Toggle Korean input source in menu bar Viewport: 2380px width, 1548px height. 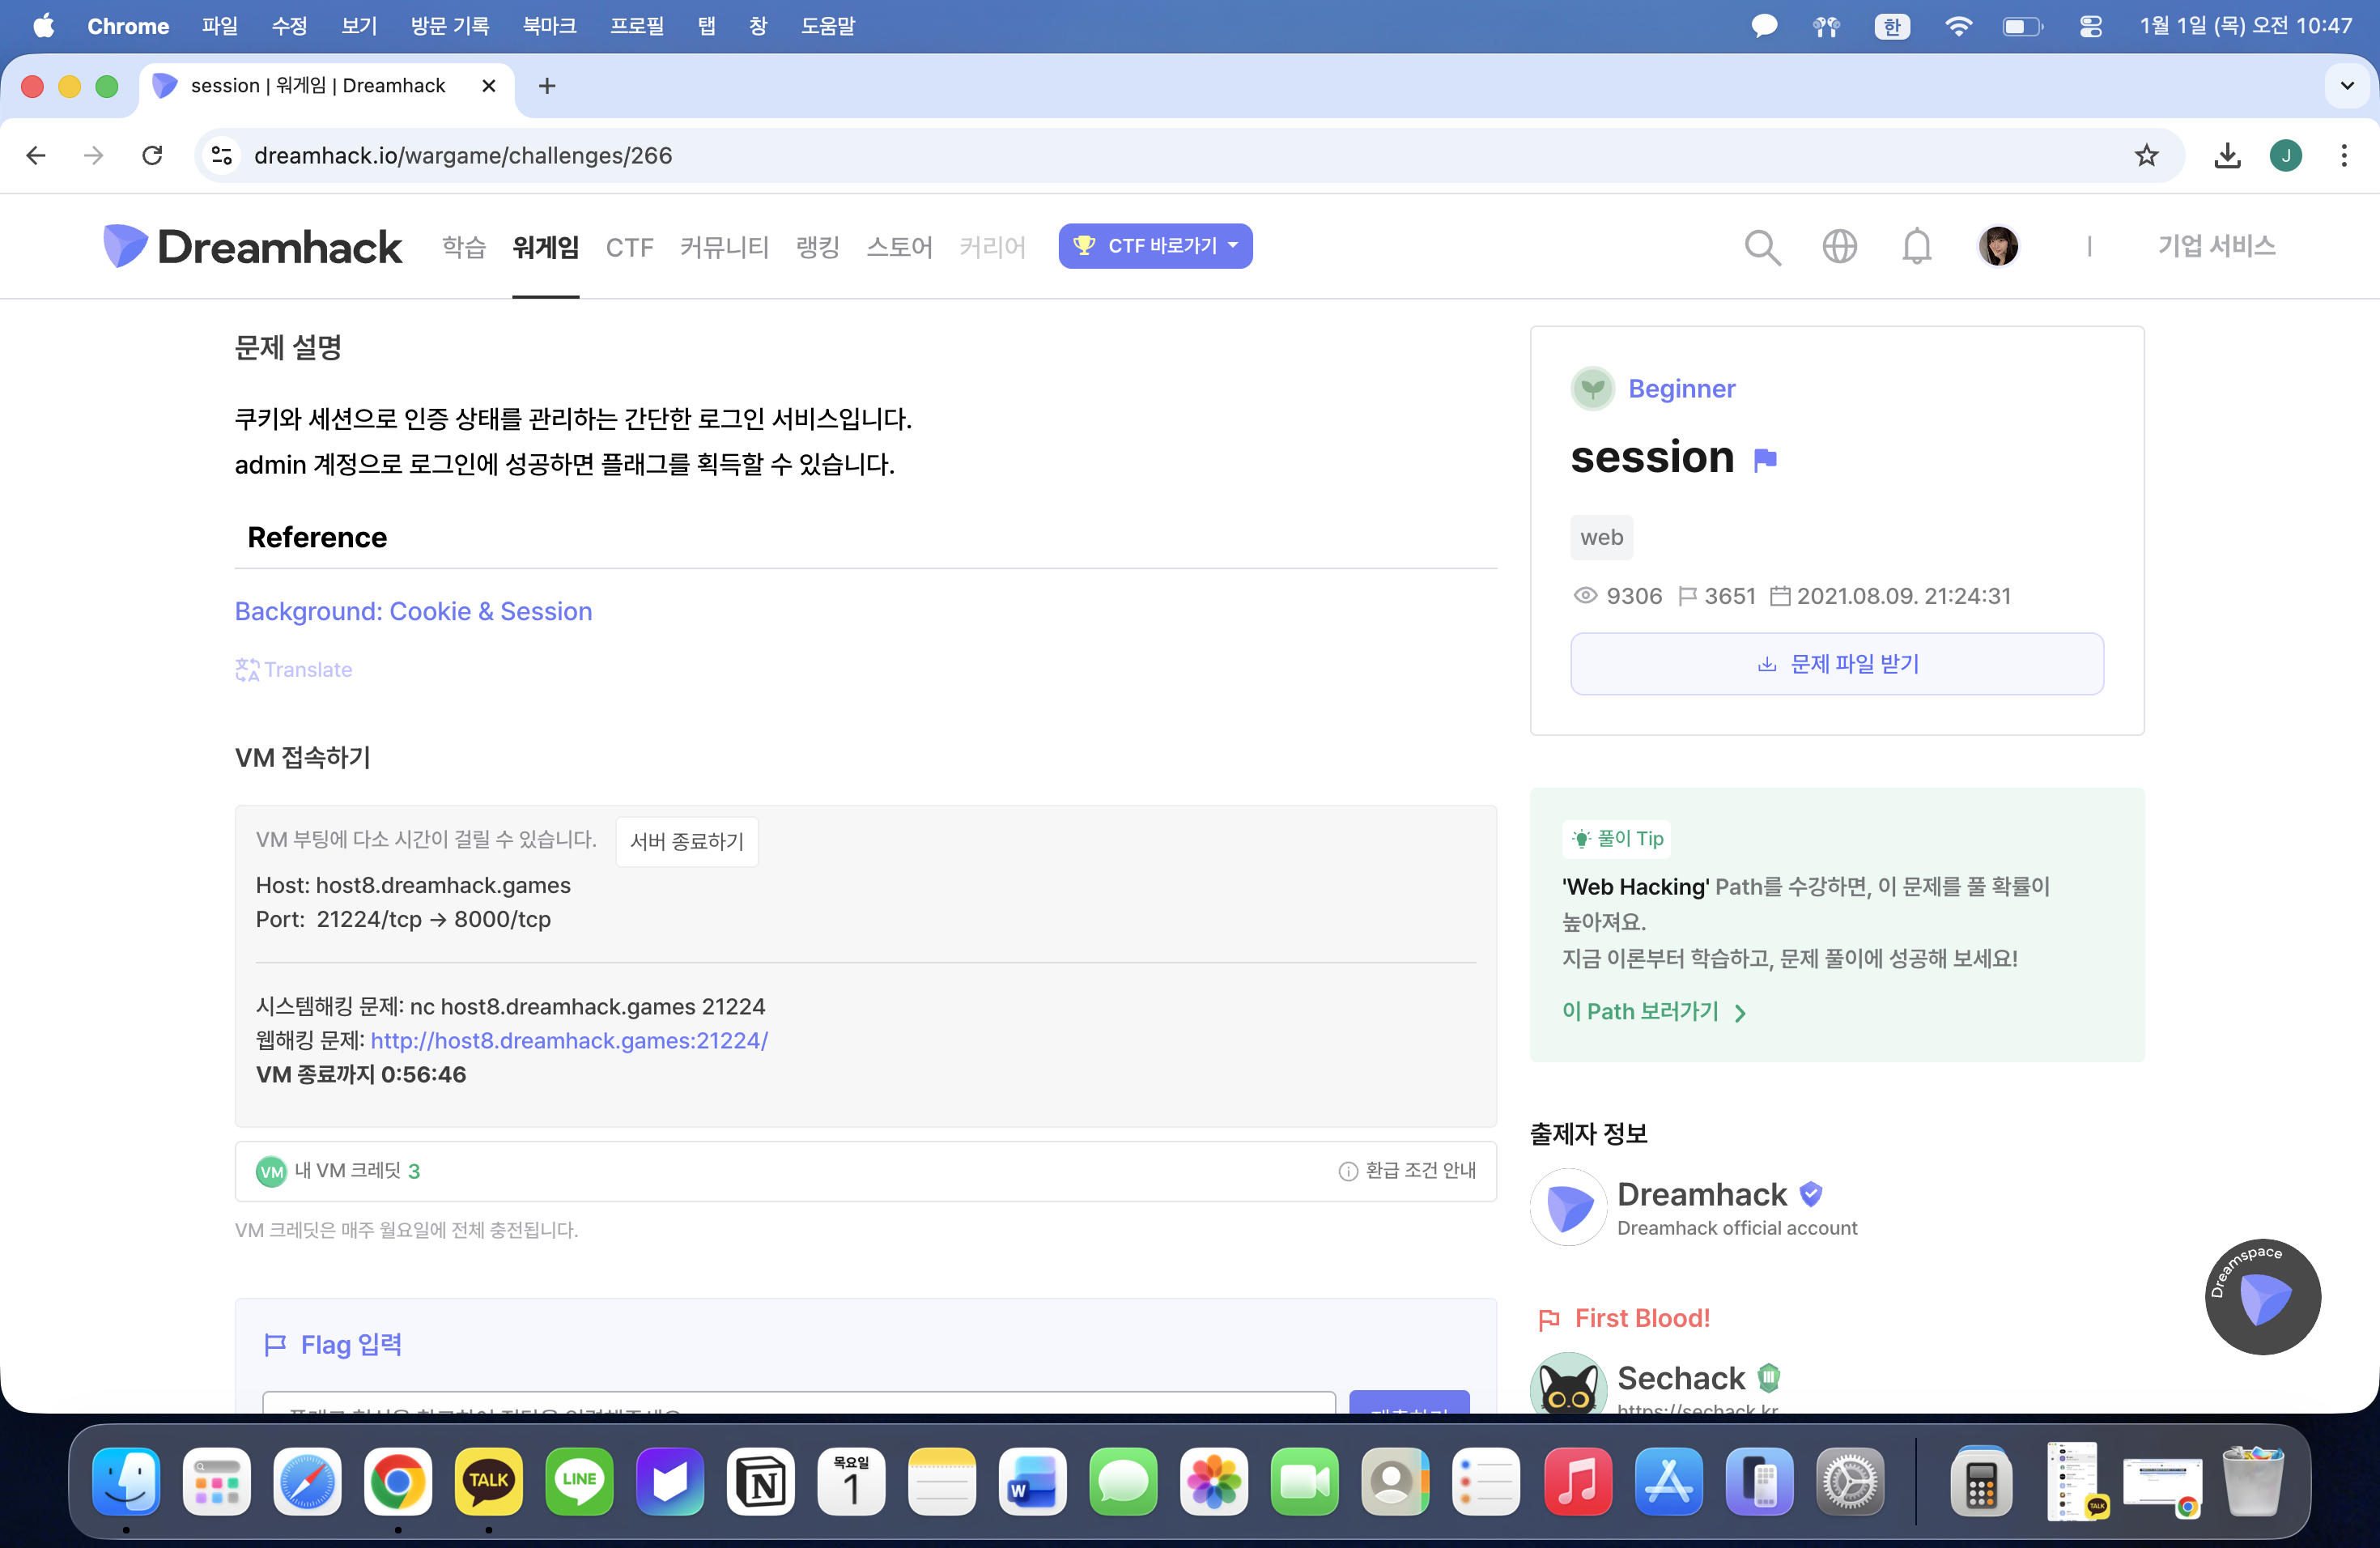coord(1892,26)
